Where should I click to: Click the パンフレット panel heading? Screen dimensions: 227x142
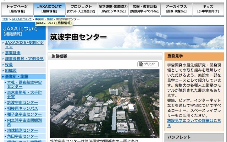(194, 137)
